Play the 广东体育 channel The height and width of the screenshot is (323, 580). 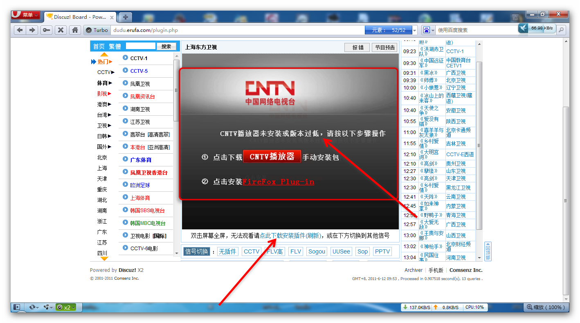tap(141, 160)
